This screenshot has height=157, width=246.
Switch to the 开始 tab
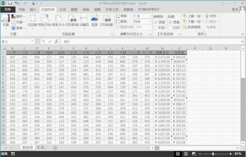[x=21, y=9]
